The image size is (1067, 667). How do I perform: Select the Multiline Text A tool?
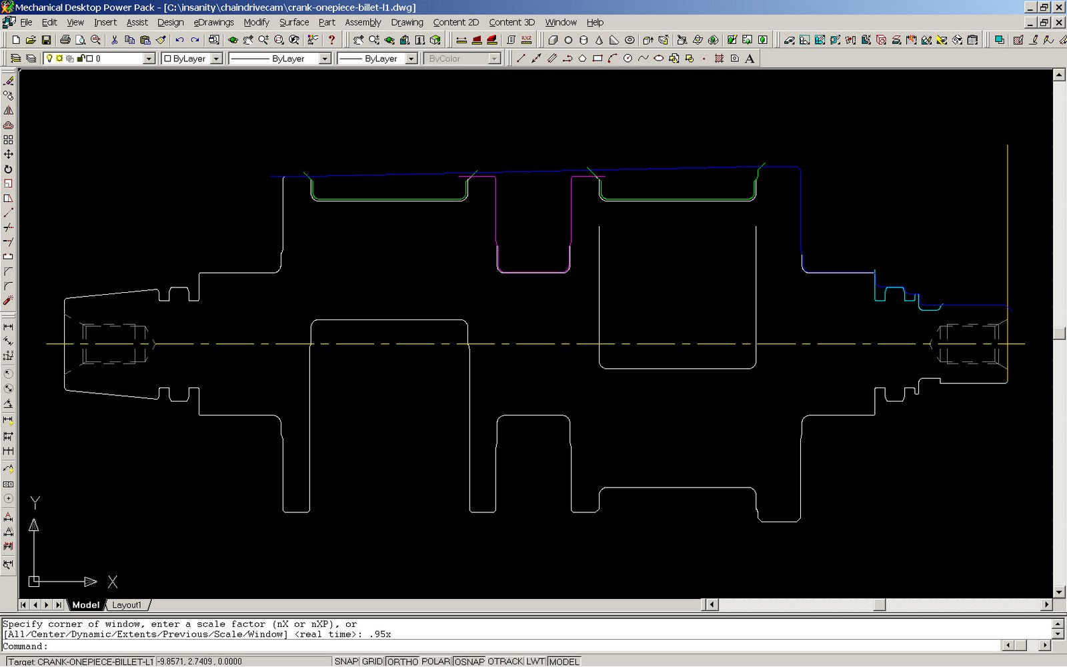click(x=750, y=59)
